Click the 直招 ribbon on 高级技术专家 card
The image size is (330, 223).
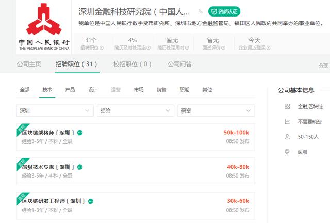22,163
